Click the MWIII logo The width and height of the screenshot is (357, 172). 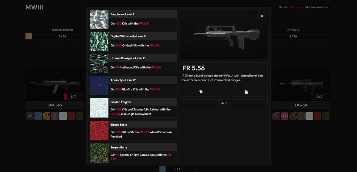coord(34,7)
